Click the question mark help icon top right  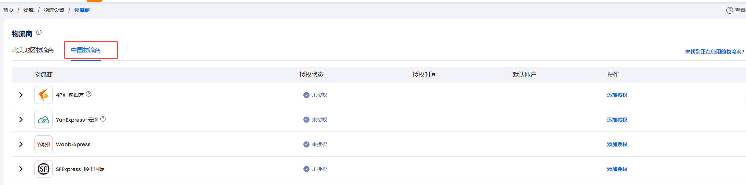tap(729, 10)
